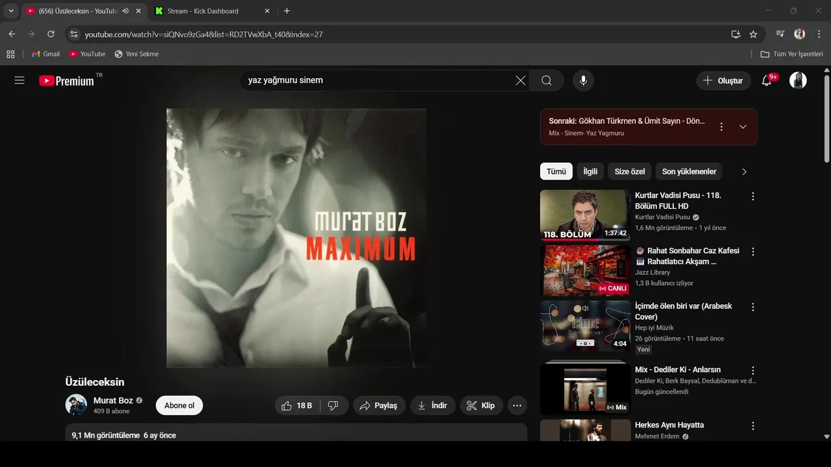Open tab search dropdown arrow
Screen dimensions: 831x467
pos(10,11)
